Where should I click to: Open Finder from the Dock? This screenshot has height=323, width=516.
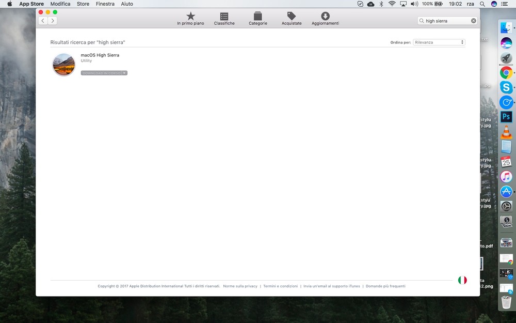506,28
